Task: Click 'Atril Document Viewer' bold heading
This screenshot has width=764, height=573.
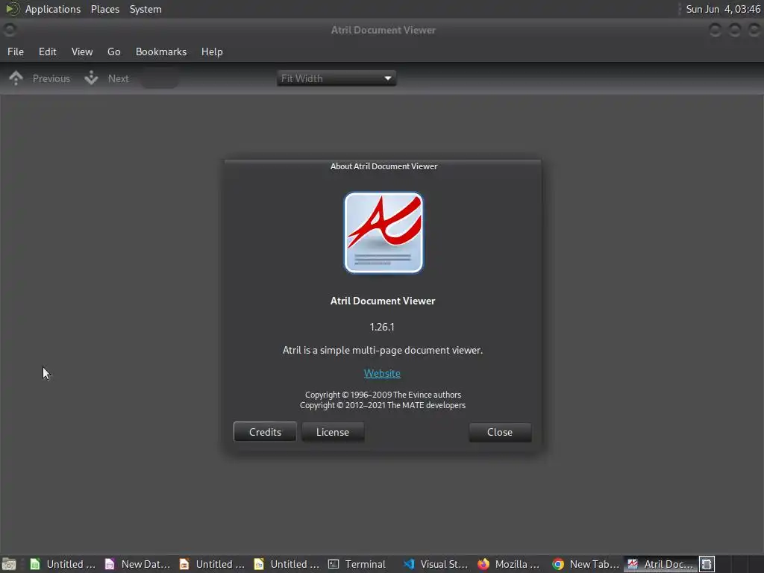Action: tap(383, 301)
